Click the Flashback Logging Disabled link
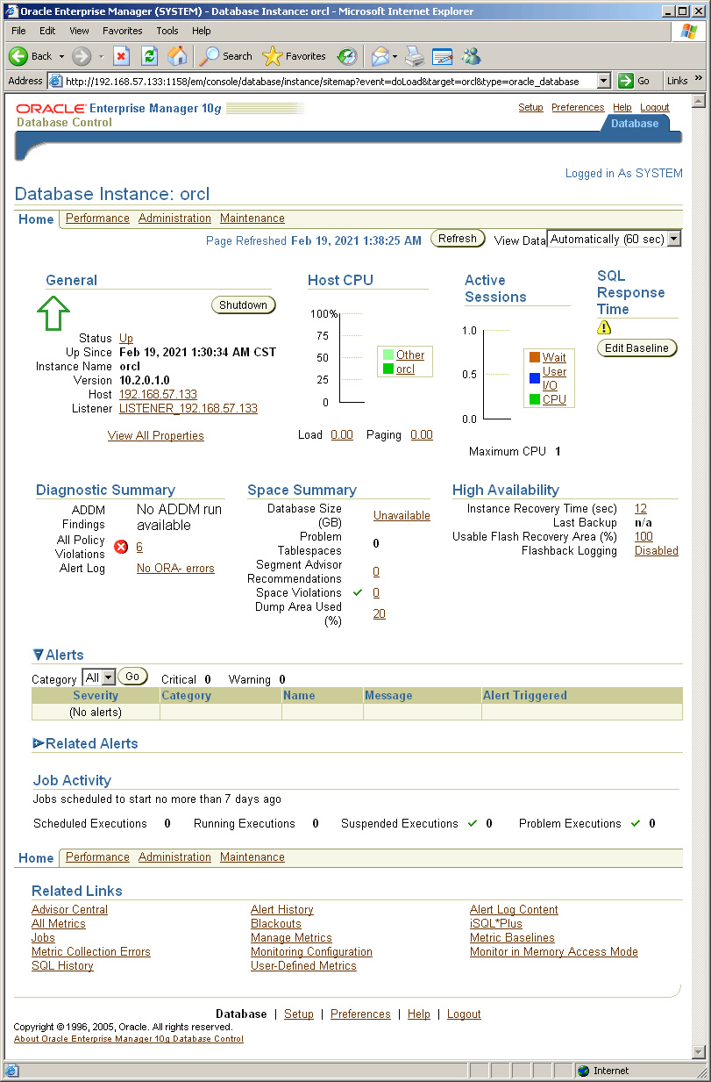Image resolution: width=711 pixels, height=1082 pixels. point(657,550)
